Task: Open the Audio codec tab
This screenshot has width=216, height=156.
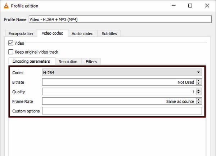Action: pos(82,34)
